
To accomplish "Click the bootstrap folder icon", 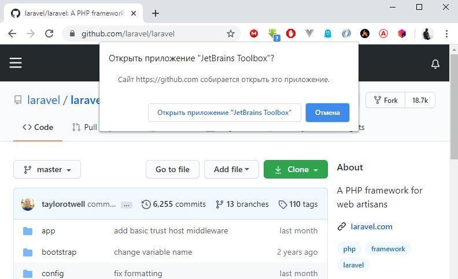I will coord(28,252).
